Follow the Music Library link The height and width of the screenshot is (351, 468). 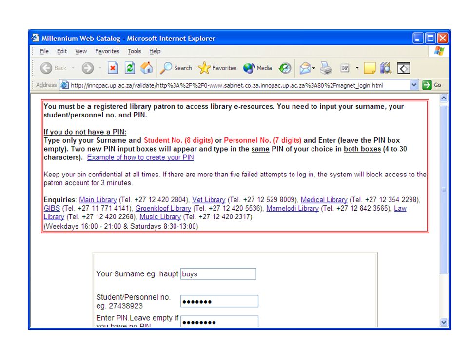point(160,216)
